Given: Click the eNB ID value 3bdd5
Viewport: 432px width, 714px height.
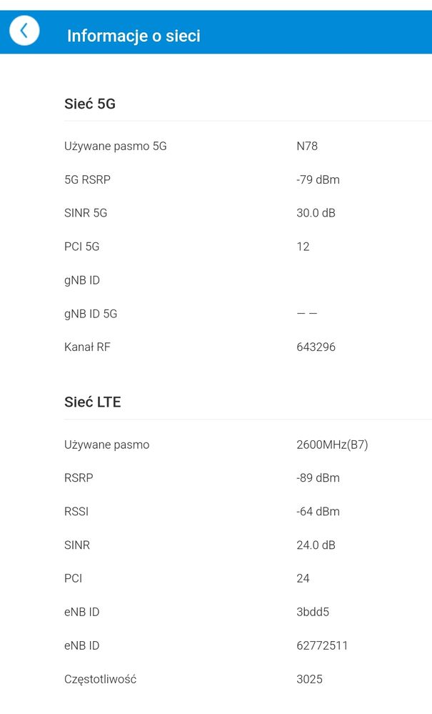Looking at the screenshot, I should point(313,612).
